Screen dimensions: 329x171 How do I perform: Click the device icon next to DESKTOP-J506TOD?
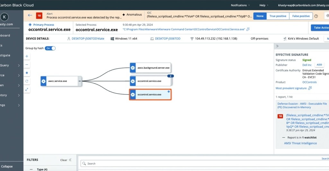(x=152, y=39)
